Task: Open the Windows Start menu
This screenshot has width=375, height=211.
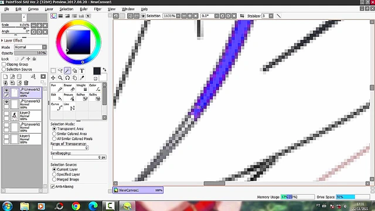Action: click(x=7, y=206)
